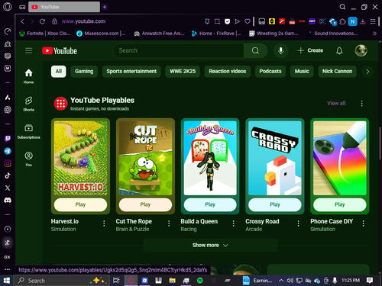382x286 pixels.
Task: Click the Windows taskbar search box
Action: (x=62, y=281)
